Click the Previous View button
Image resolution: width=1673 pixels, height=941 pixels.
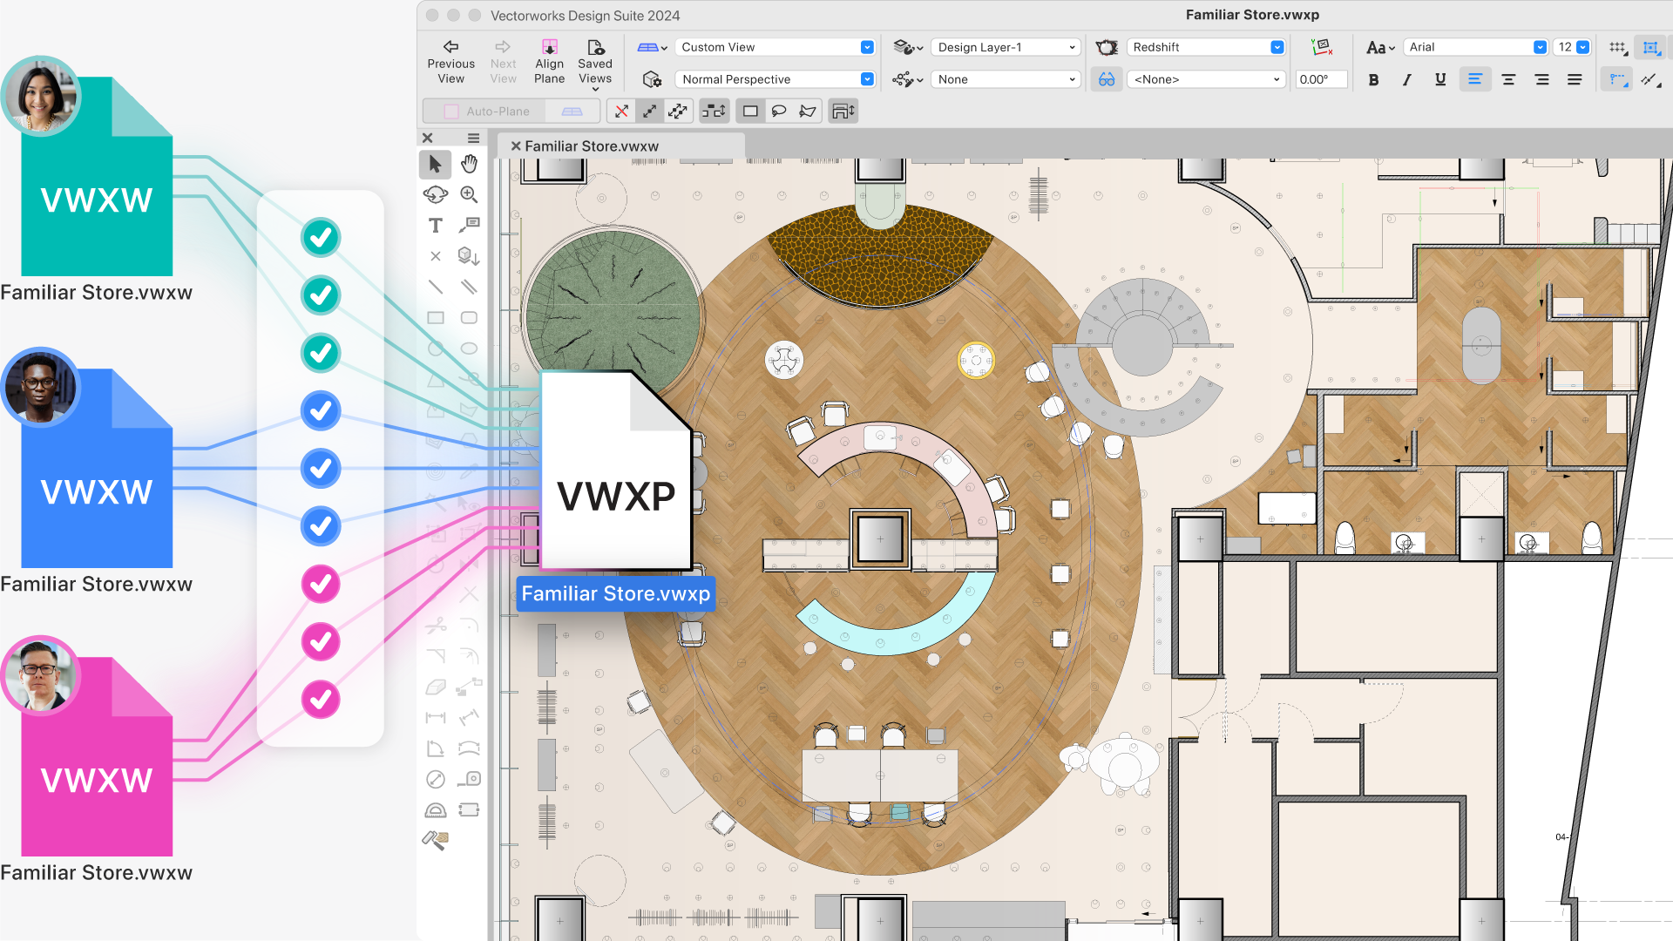(450, 59)
